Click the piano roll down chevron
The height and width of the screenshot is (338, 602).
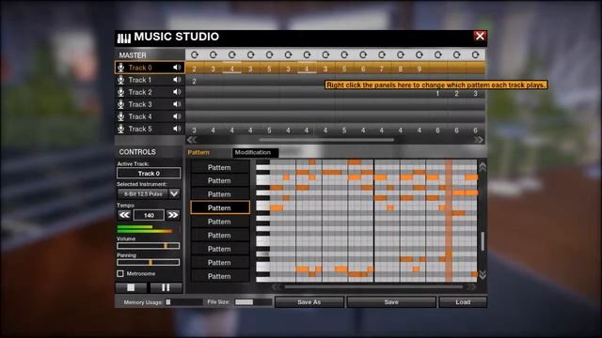click(x=483, y=275)
